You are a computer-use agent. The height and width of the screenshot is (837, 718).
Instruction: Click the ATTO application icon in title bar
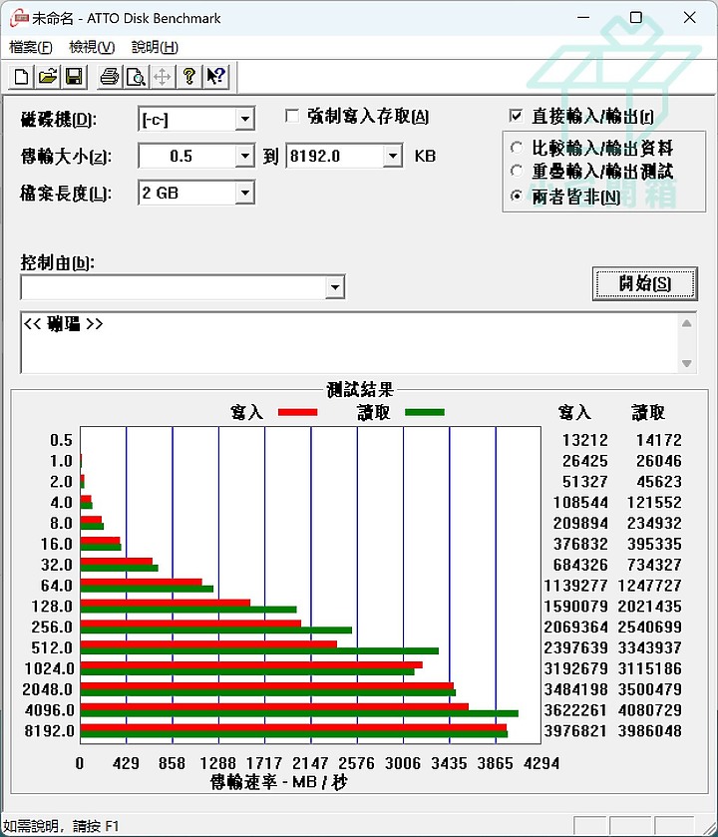click(19, 18)
